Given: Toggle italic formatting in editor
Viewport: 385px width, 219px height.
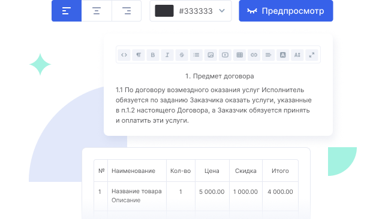Looking at the screenshot, I should pyautogui.click(x=167, y=55).
